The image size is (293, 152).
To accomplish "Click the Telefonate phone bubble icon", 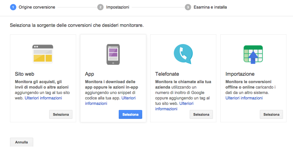I will pos(183,54).
